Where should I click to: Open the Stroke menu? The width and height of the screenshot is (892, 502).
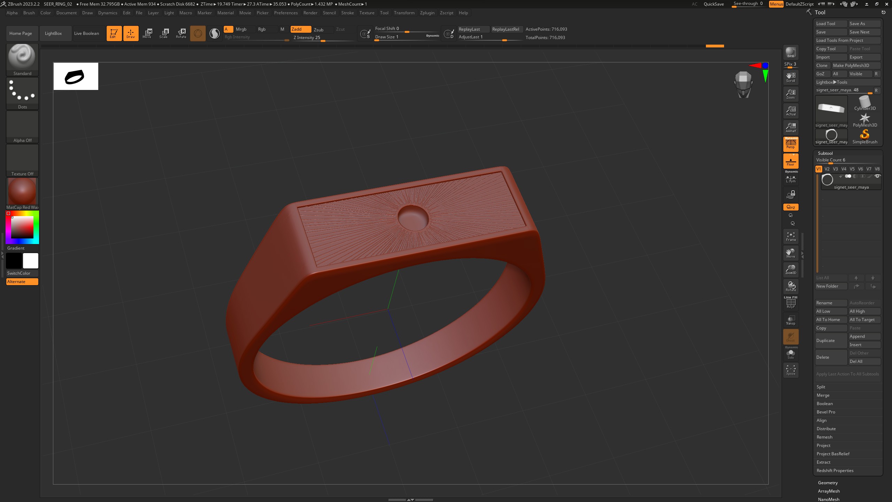347,13
